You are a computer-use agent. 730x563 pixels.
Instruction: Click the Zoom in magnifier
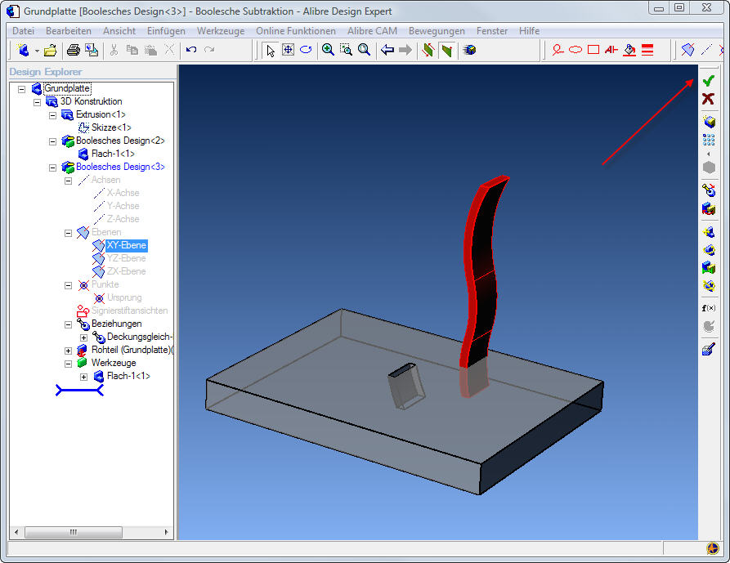click(328, 50)
